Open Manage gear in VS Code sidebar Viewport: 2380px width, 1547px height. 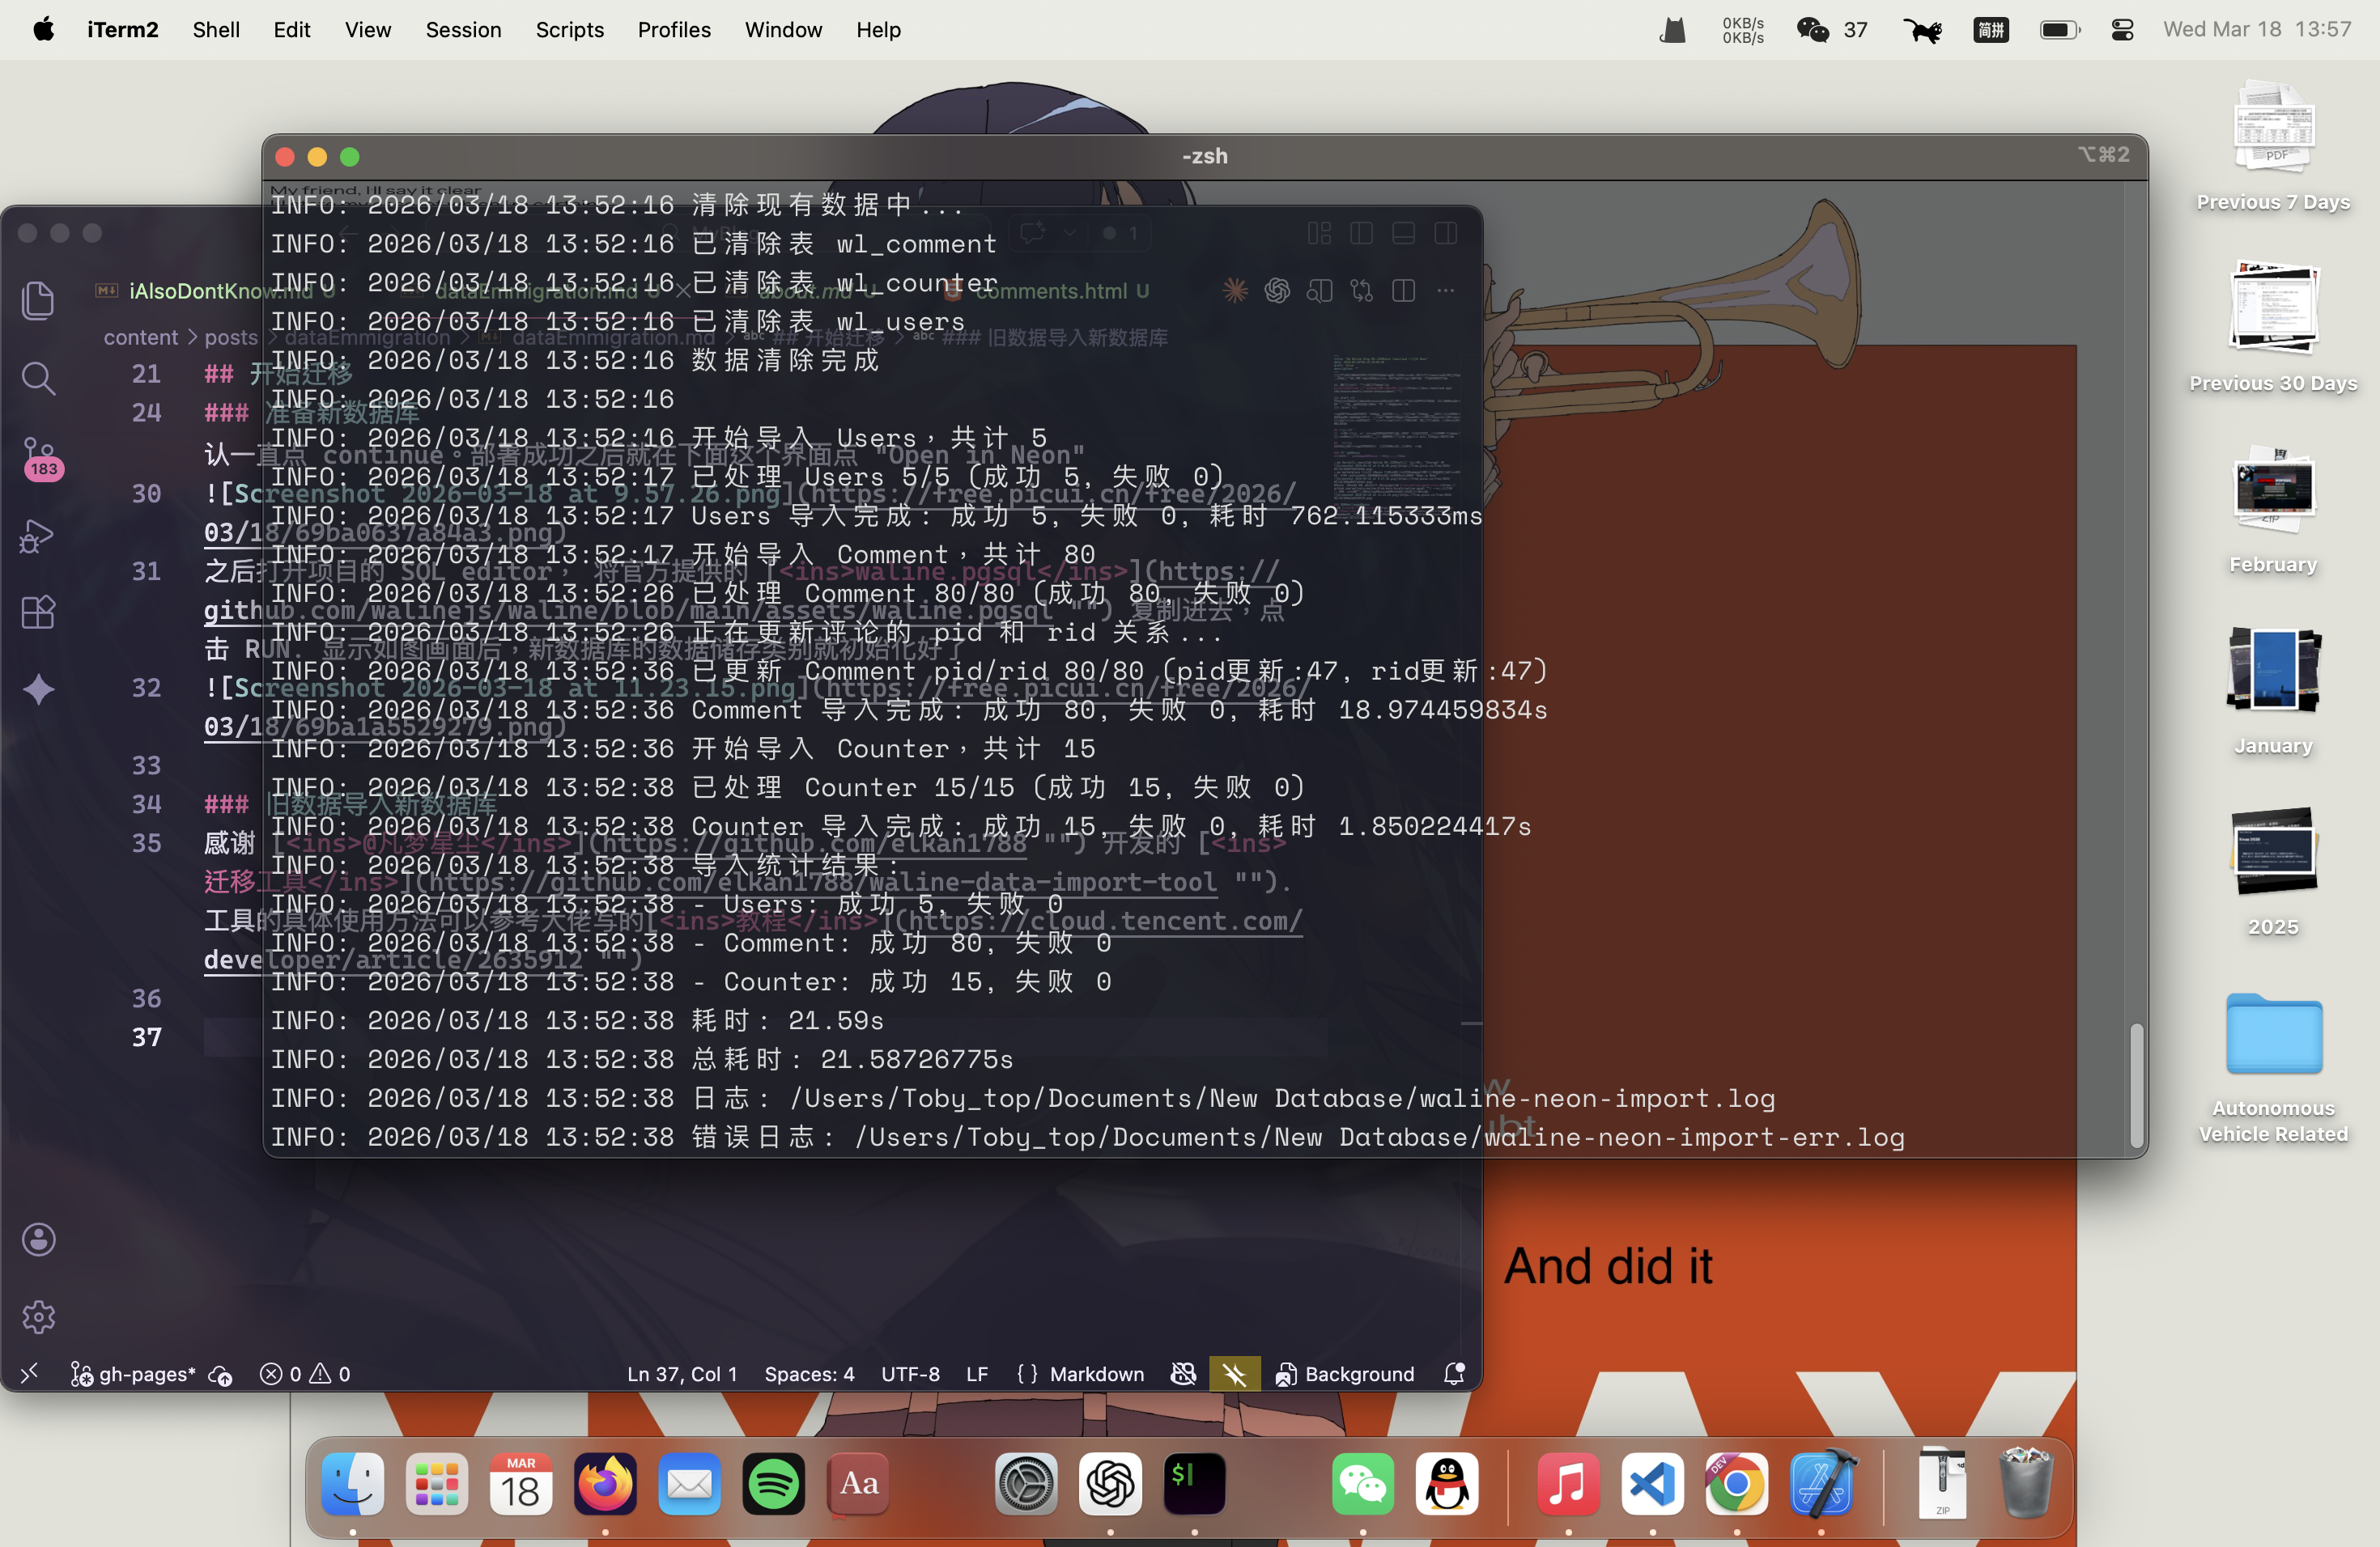(x=38, y=1317)
